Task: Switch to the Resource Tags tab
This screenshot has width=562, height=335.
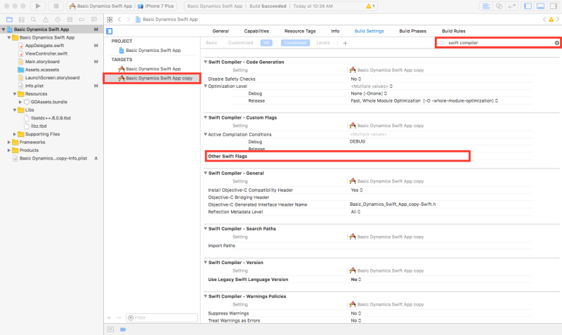Action: coord(300,31)
